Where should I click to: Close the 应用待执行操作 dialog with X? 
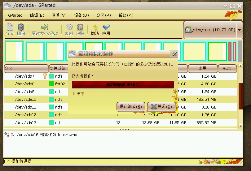click(x=174, y=54)
